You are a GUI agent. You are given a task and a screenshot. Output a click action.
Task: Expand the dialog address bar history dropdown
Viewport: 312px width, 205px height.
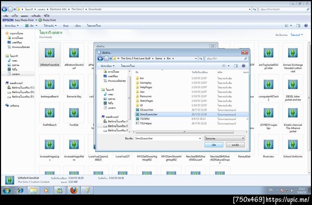[196, 59]
